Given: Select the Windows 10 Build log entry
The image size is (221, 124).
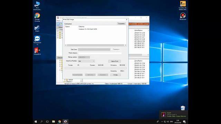Looking at the screenshot, I should tap(88, 29).
